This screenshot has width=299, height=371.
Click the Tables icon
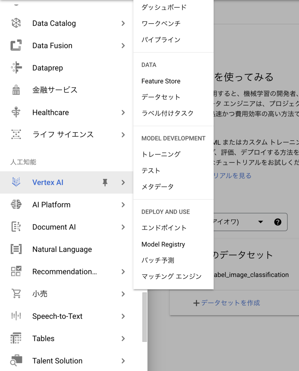pos(16,338)
